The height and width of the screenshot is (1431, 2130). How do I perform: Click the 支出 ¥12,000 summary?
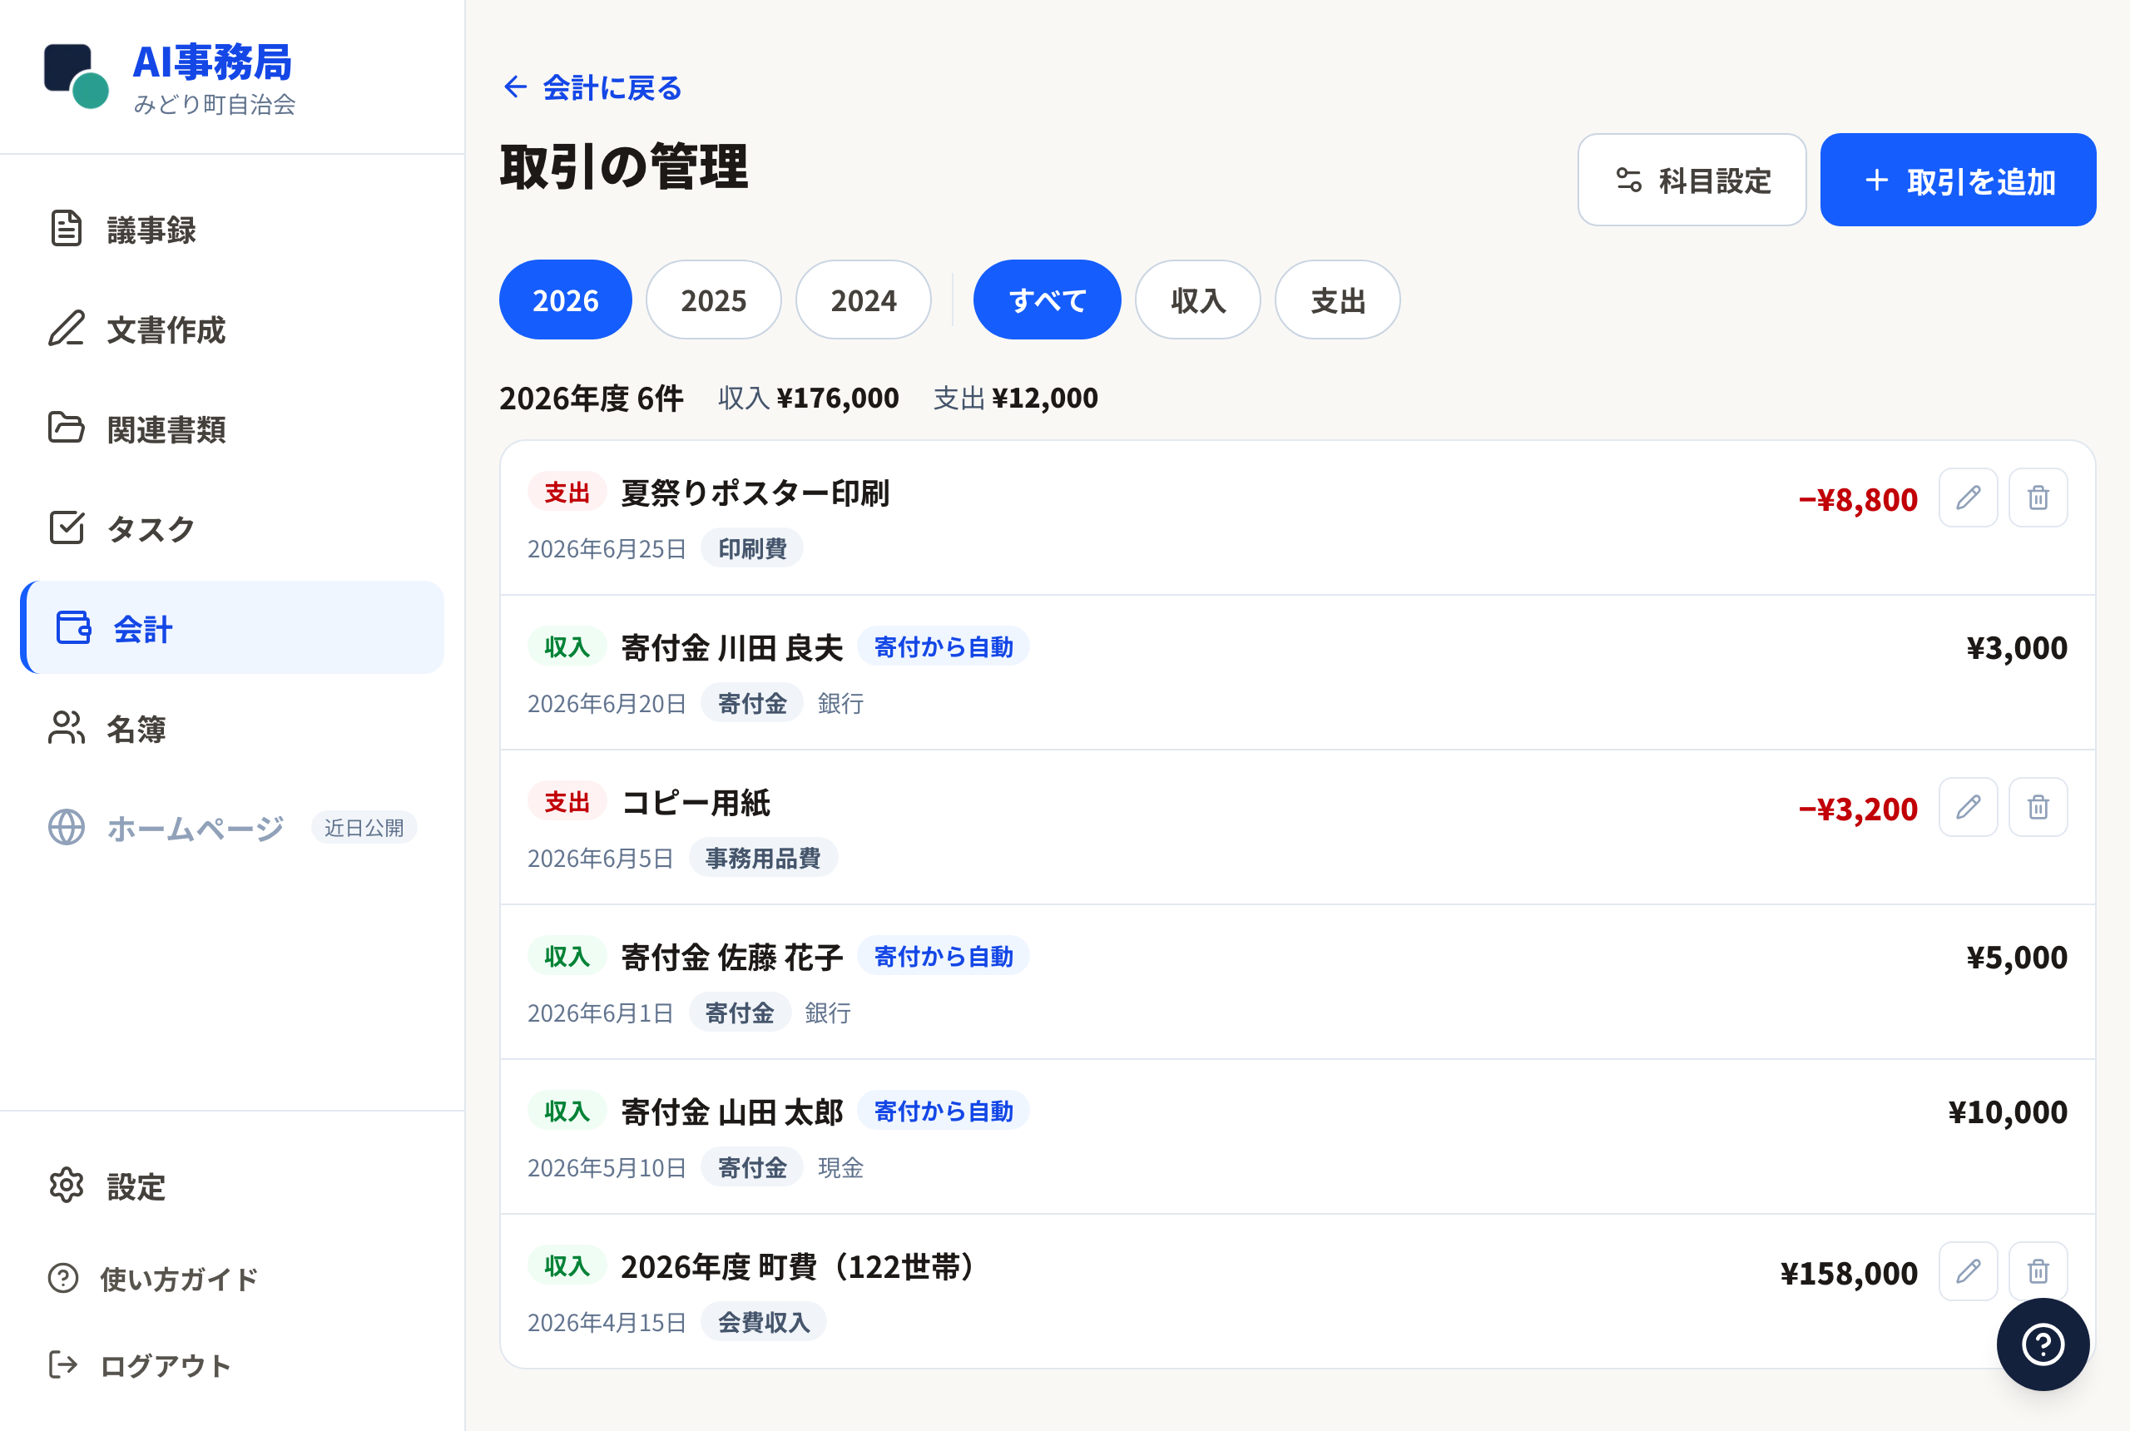pyautogui.click(x=1015, y=397)
